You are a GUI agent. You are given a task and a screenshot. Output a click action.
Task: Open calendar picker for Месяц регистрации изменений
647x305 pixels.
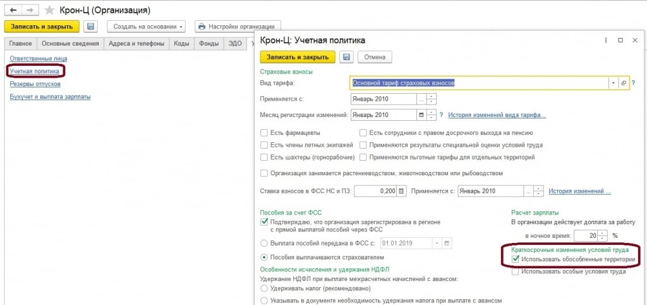[x=421, y=115]
